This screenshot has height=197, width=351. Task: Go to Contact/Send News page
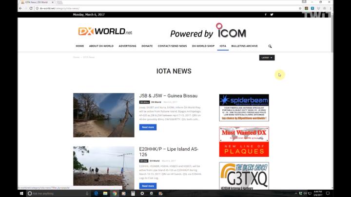pyautogui.click(x=172, y=46)
